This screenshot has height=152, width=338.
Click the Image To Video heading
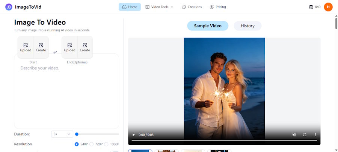40,22
